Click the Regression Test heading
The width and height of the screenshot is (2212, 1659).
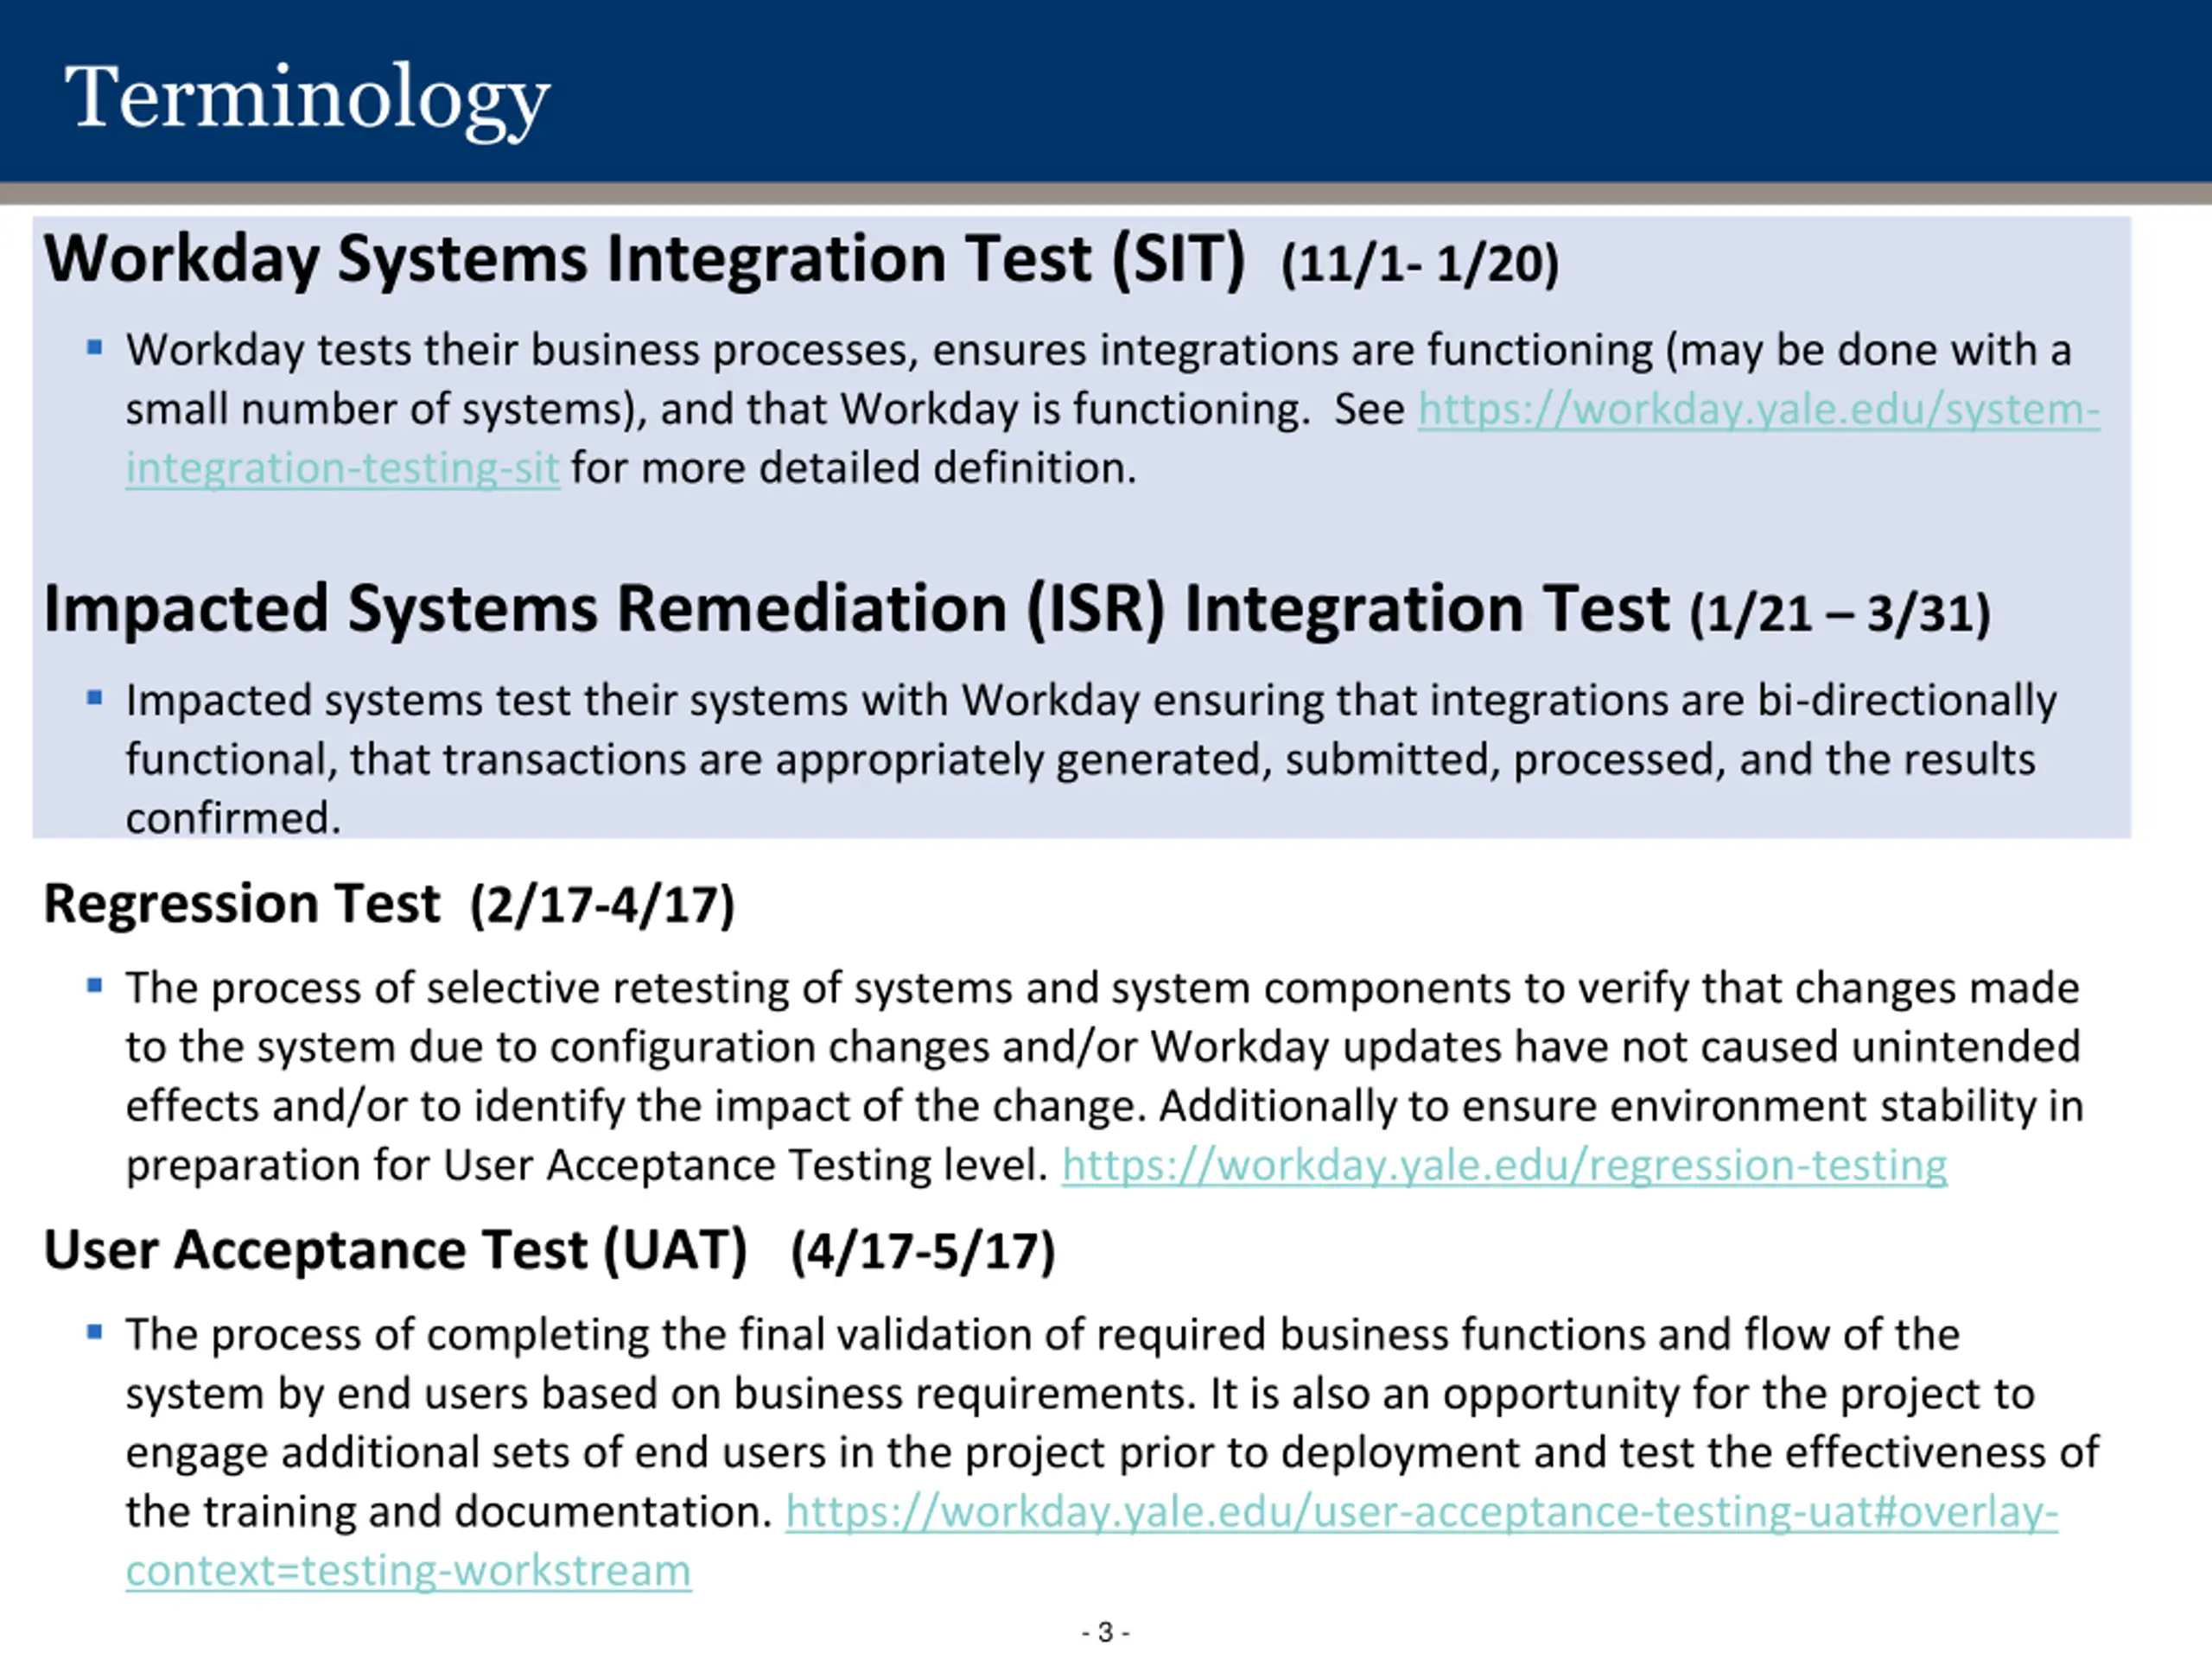coord(241,904)
